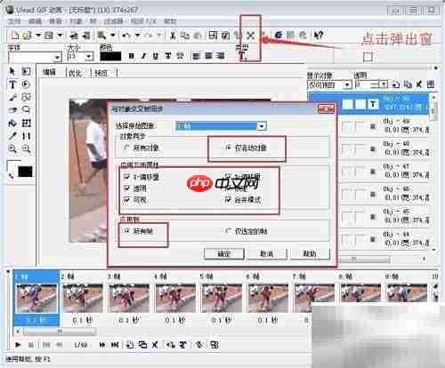Expand the Open icon dropdown arrow

tap(38, 36)
